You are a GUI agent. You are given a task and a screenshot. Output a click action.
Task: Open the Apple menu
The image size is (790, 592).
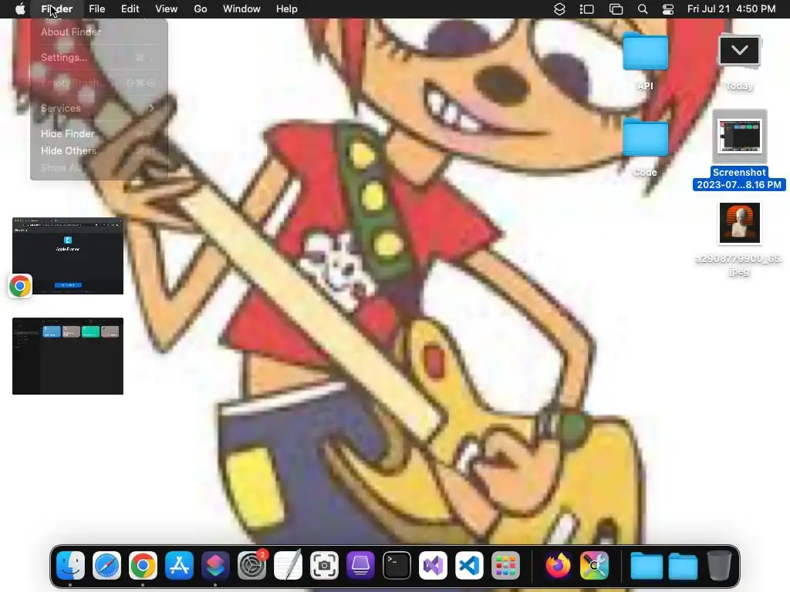click(20, 9)
